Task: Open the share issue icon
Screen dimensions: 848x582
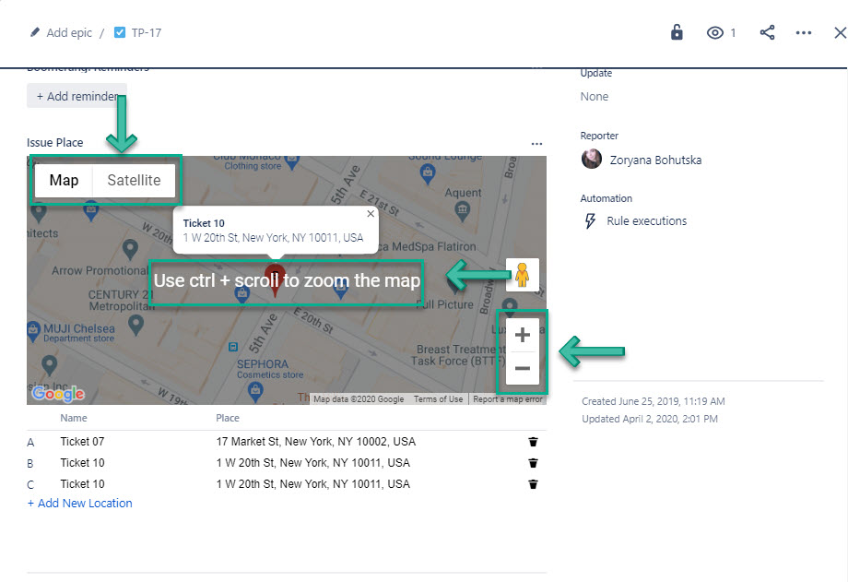Action: pyautogui.click(x=768, y=32)
